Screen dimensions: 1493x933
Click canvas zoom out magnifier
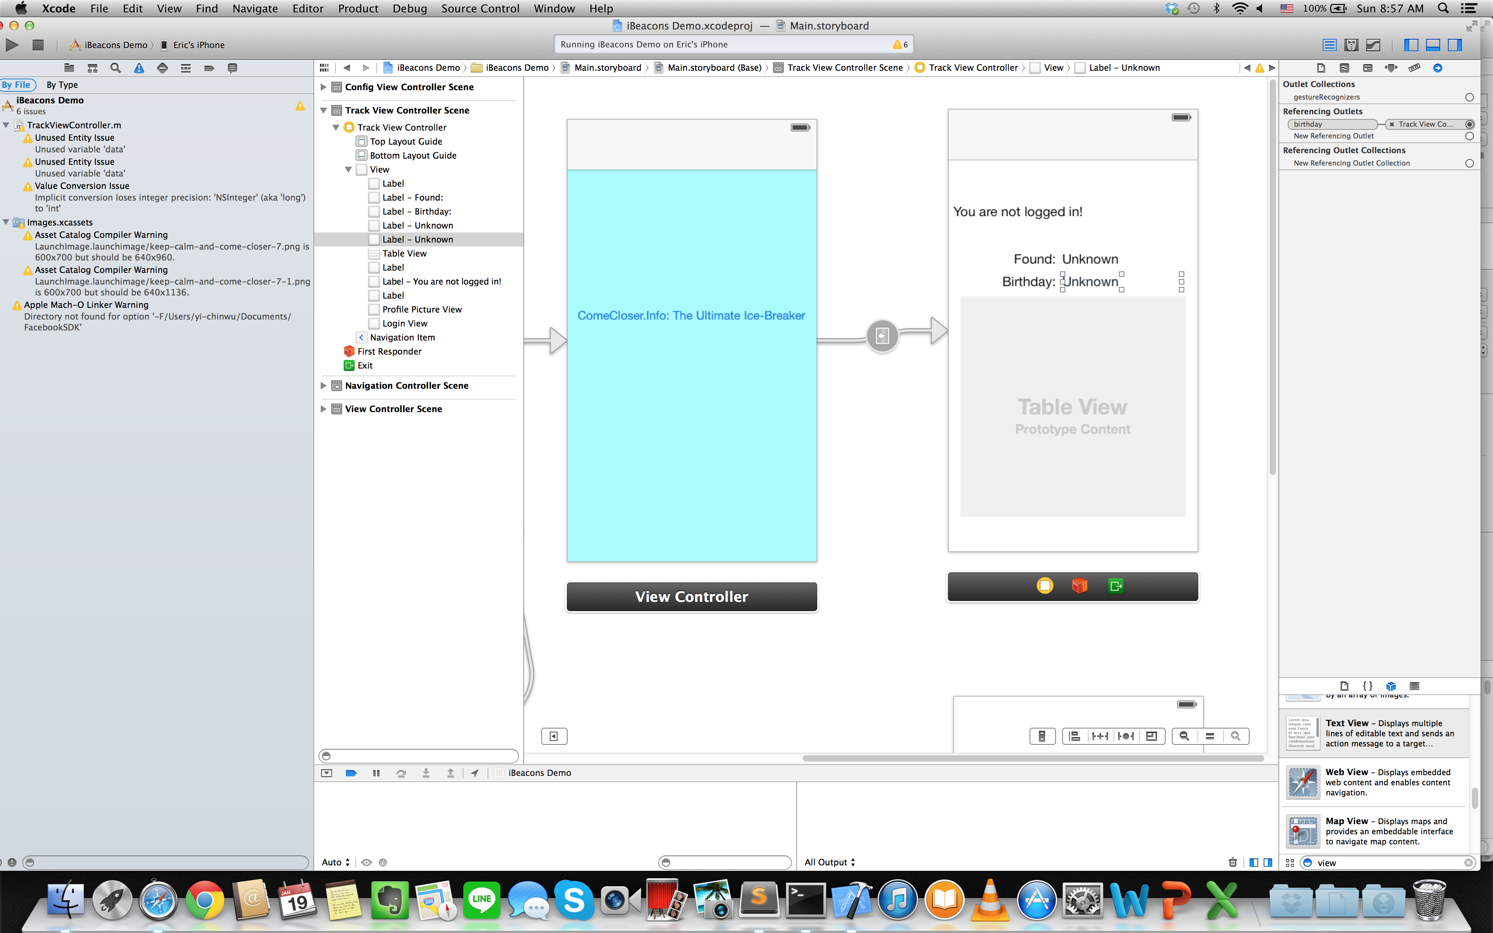pos(1184,736)
